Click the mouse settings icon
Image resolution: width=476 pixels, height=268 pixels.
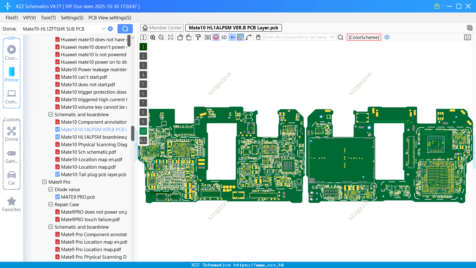[258, 37]
